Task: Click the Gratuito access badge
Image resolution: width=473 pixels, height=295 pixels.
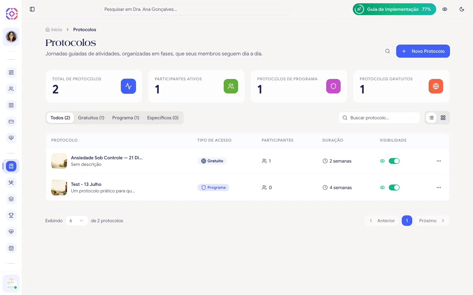Action: tap(212, 161)
